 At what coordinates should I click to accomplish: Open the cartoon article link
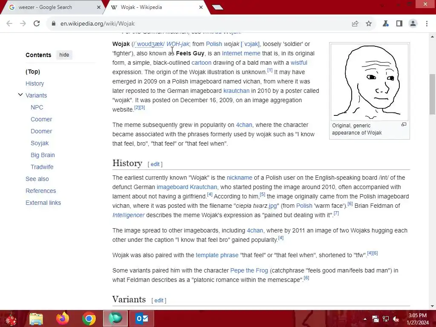click(201, 63)
